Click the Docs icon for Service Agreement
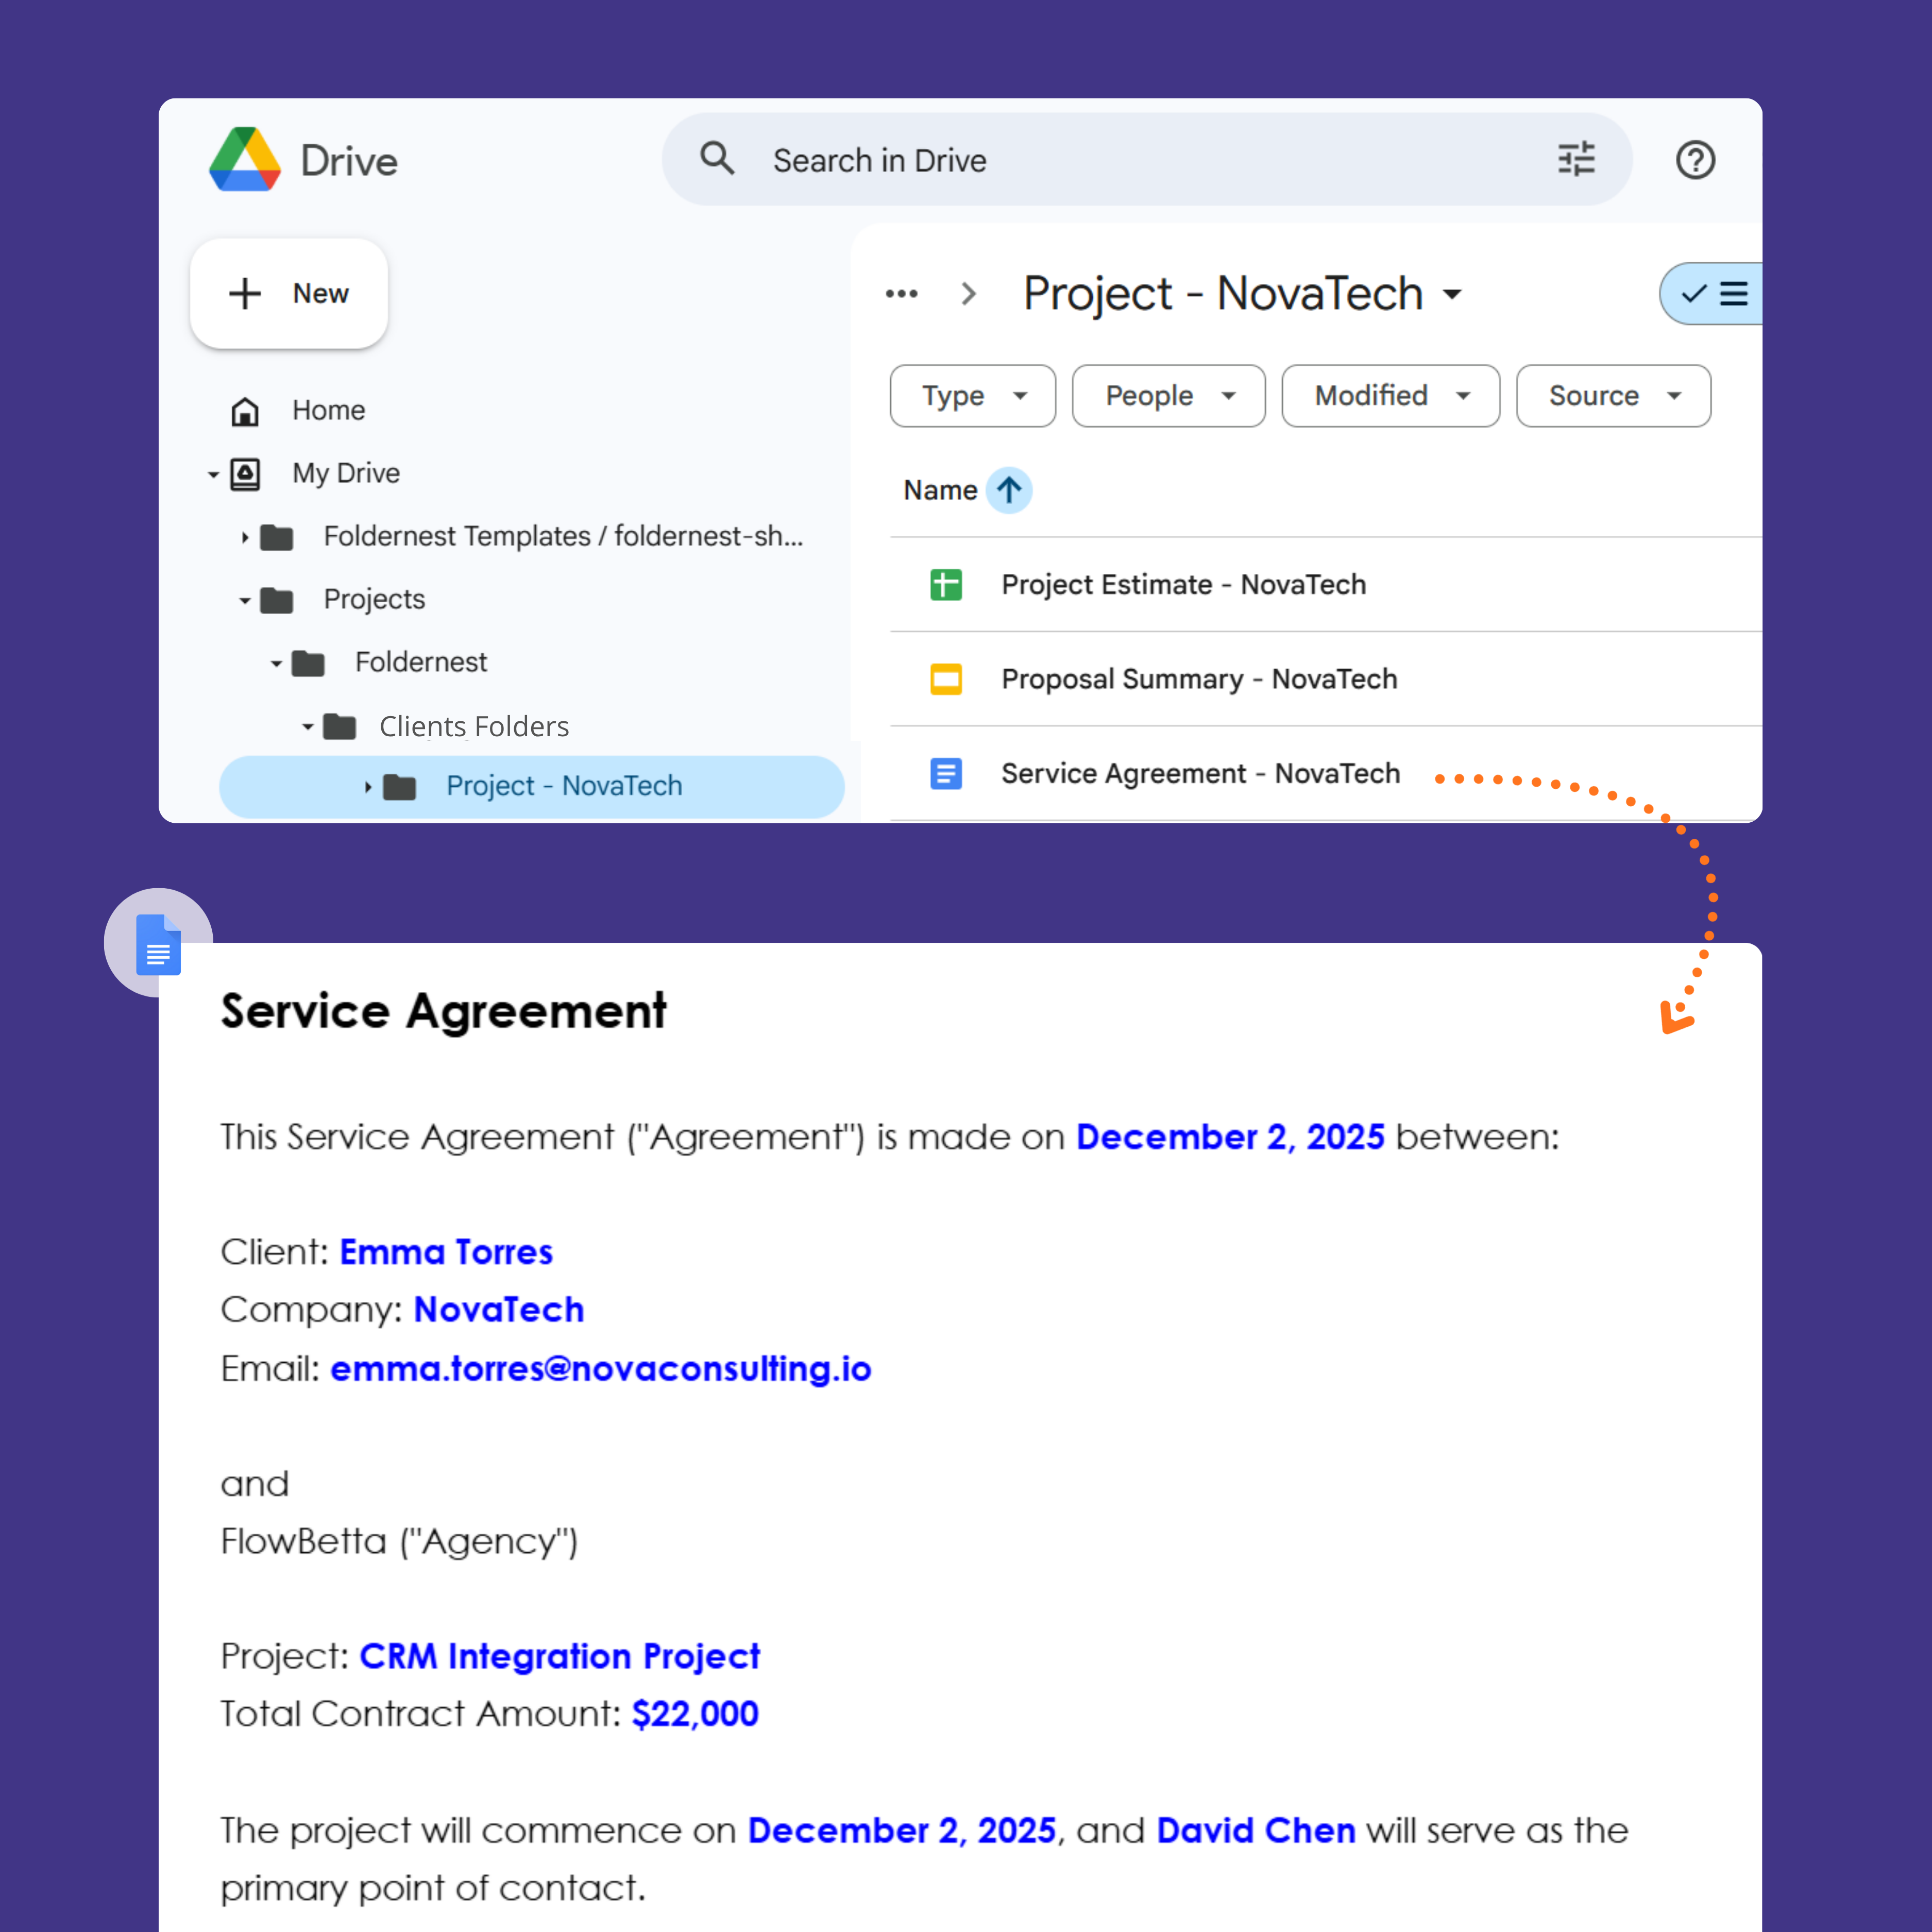This screenshot has width=1932, height=1932. tap(945, 773)
